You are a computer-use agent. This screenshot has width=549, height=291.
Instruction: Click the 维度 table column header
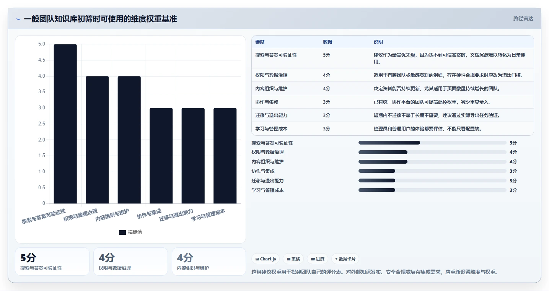[x=260, y=42]
